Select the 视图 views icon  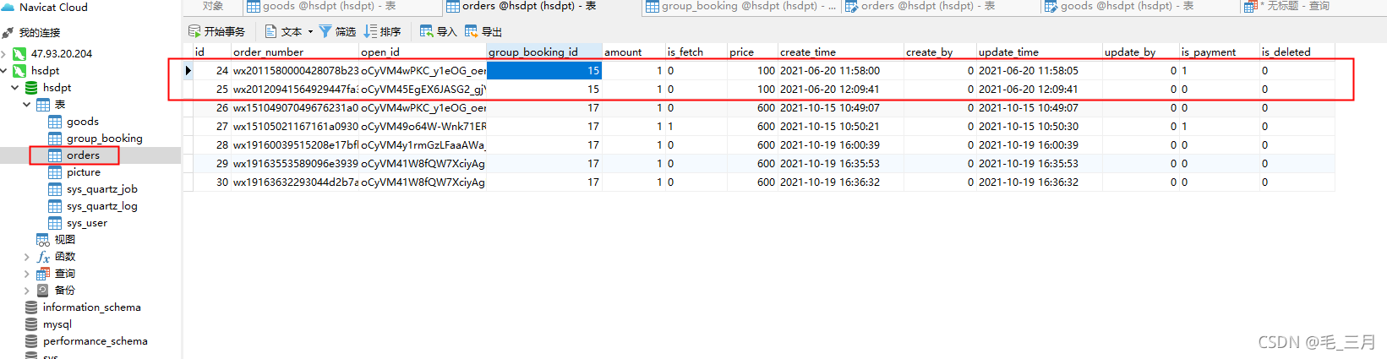click(43, 240)
